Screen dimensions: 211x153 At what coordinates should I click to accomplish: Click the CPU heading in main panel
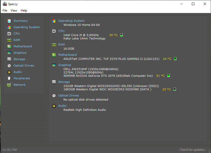(61, 31)
